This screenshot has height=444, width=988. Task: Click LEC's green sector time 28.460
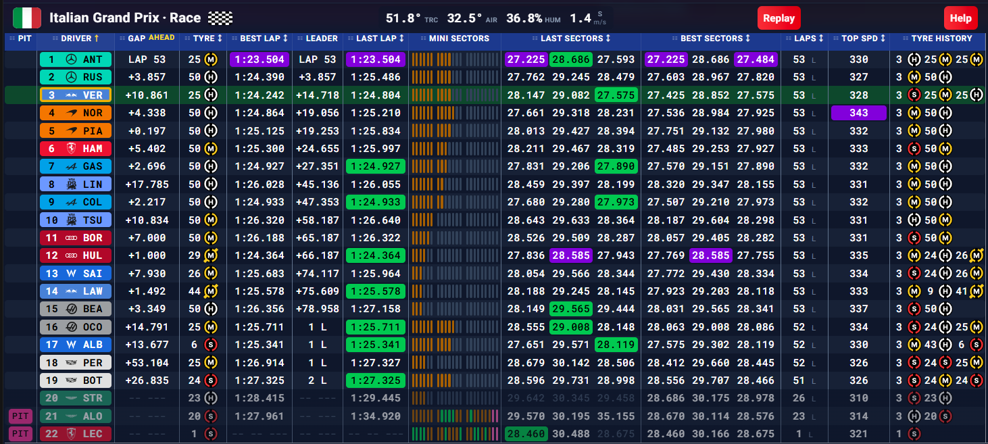coord(526,434)
